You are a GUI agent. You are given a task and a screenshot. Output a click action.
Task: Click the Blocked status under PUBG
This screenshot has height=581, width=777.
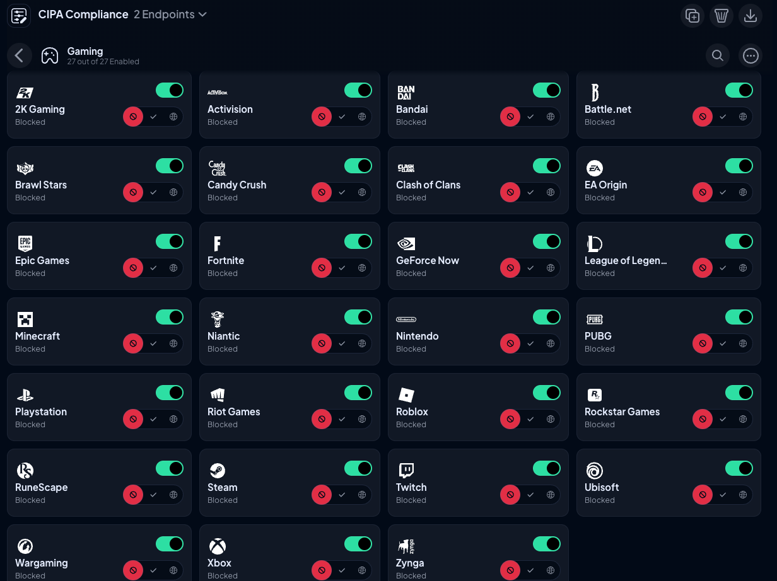click(600, 349)
